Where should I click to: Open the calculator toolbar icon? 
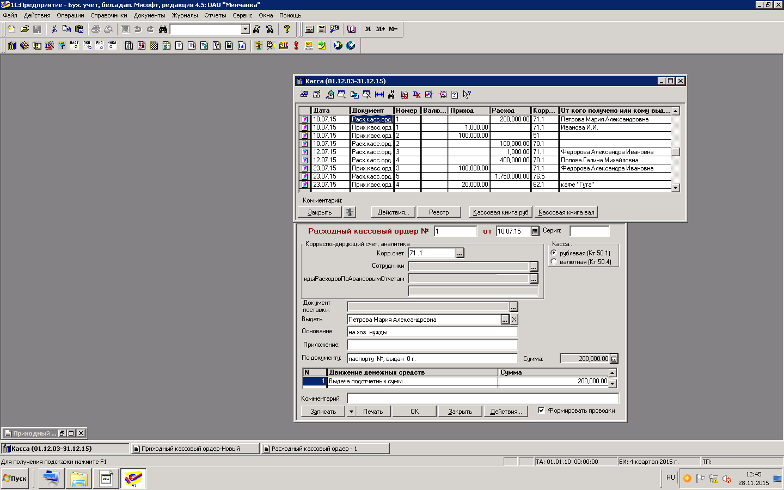pos(309,29)
